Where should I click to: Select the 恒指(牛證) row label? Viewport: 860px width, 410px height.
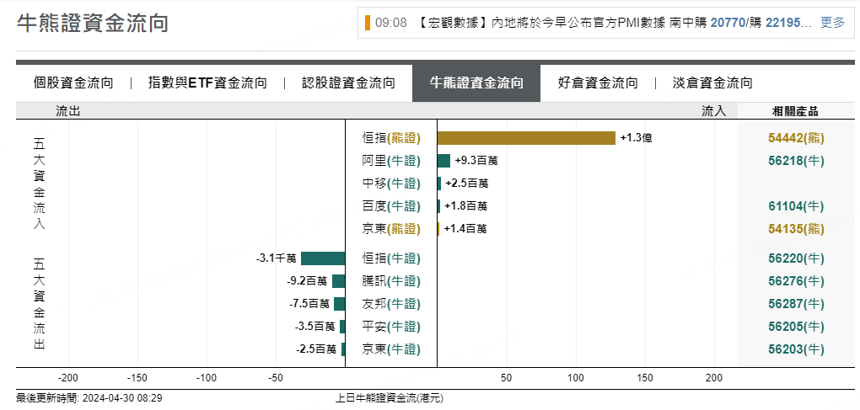(x=391, y=258)
